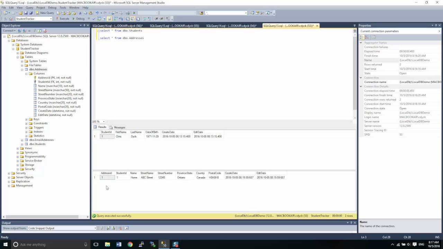Select the Programmability folder
This screenshot has height=249, width=443.
[x=35, y=157]
